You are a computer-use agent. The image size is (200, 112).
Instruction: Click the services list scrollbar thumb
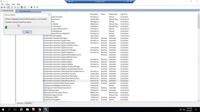pyautogui.click(x=199, y=22)
